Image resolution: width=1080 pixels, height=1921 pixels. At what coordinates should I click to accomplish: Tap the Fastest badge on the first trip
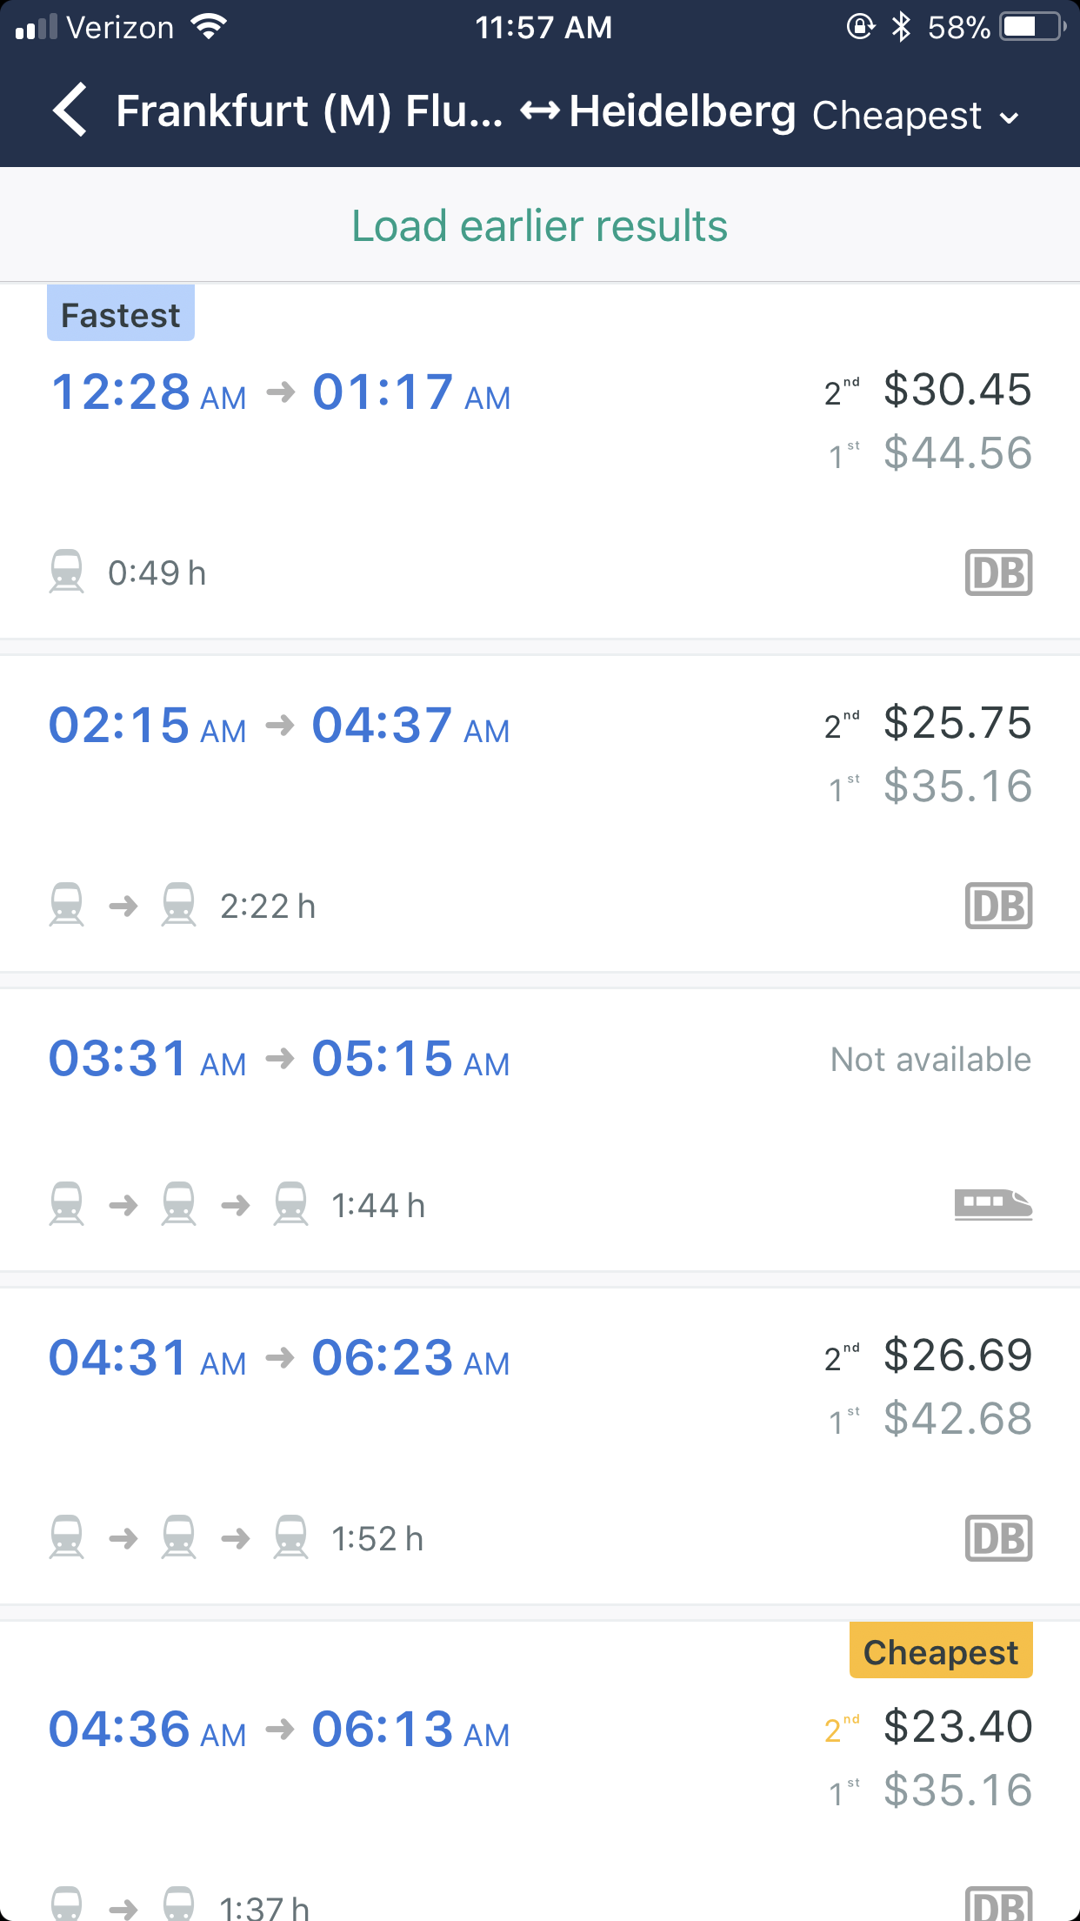click(x=121, y=314)
